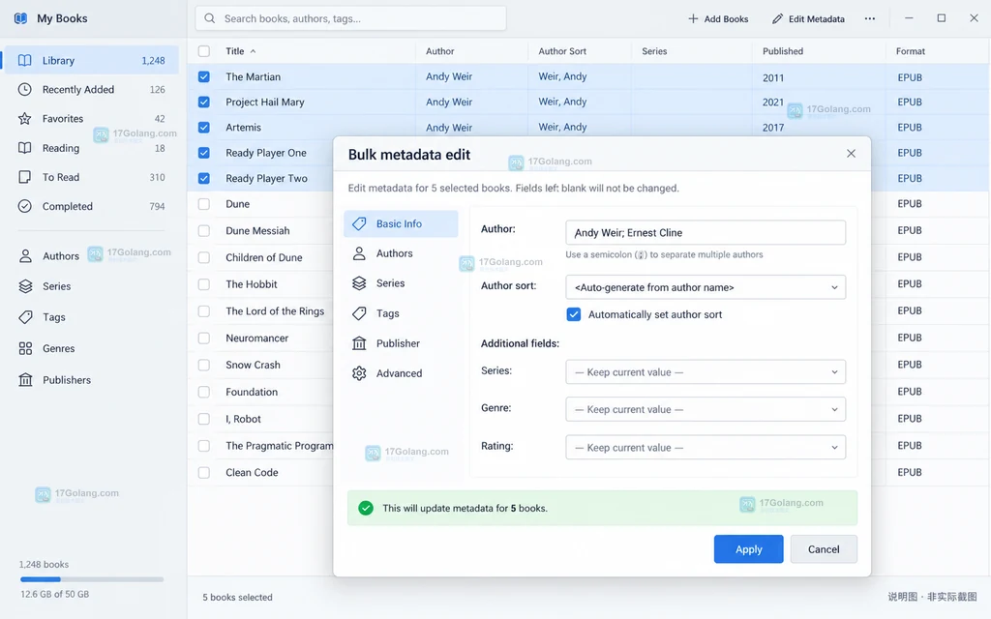This screenshot has width=991, height=619.
Task: Click the Apply button
Action: pyautogui.click(x=748, y=549)
